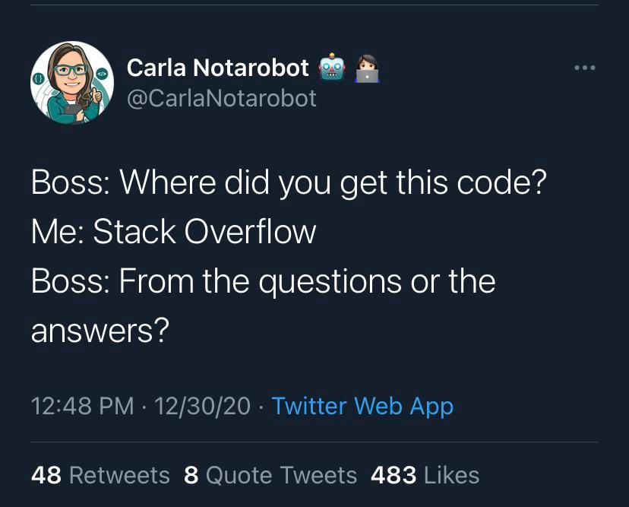Click the line "Boss: Where did you get this code?"
Viewport: 629px width, 507px height.
[289, 183]
